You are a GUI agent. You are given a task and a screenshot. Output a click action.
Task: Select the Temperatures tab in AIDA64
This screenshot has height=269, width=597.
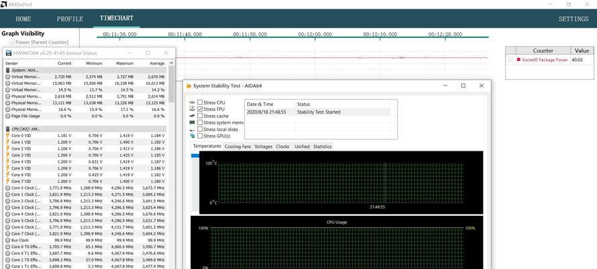(207, 147)
